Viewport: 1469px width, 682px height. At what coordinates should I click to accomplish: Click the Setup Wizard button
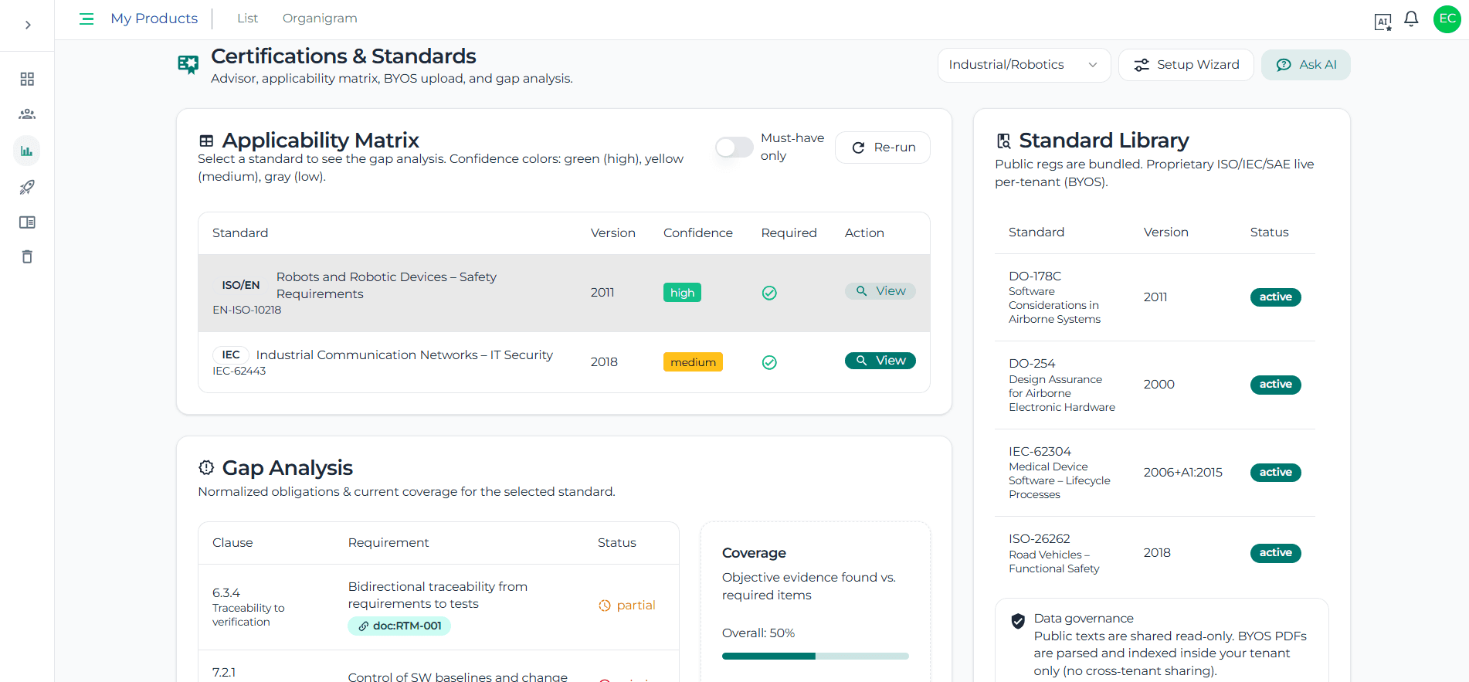click(1186, 65)
